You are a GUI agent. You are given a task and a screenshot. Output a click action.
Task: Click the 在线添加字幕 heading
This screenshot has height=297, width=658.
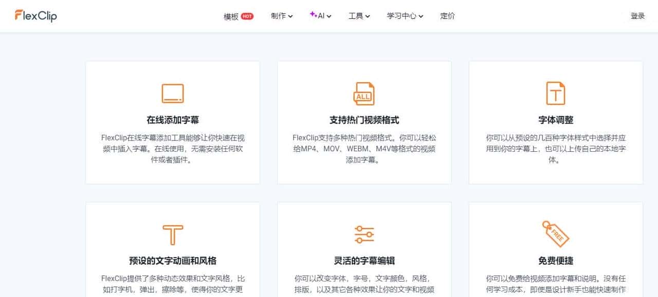[172, 119]
